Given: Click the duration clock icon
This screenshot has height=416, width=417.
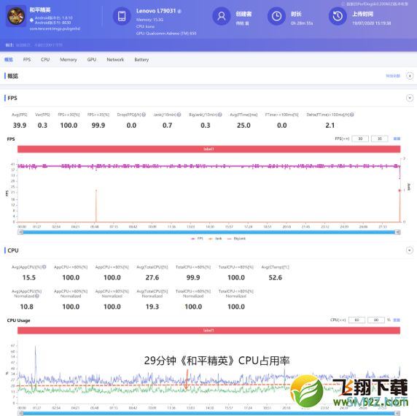Looking at the screenshot, I should [x=276, y=16].
